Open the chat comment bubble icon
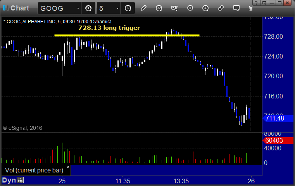 [x=236, y=8]
